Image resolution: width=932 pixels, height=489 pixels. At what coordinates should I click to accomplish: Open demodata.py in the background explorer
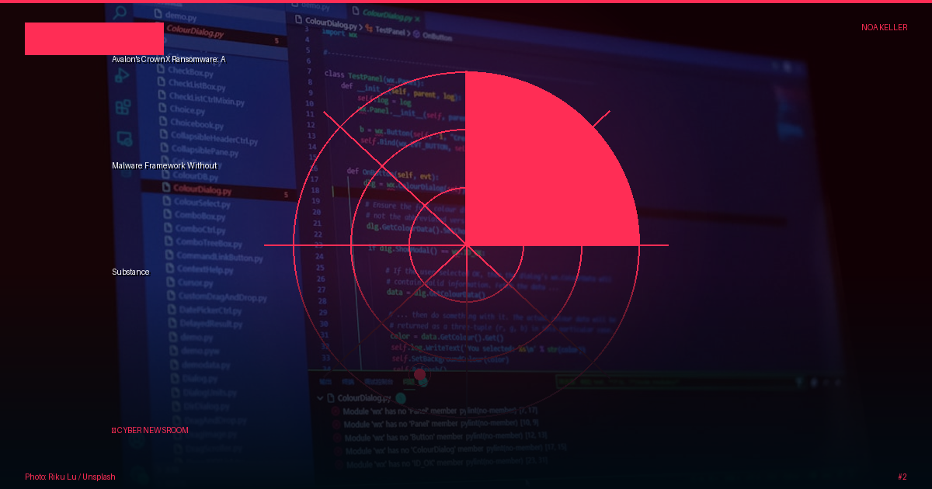[x=200, y=364]
